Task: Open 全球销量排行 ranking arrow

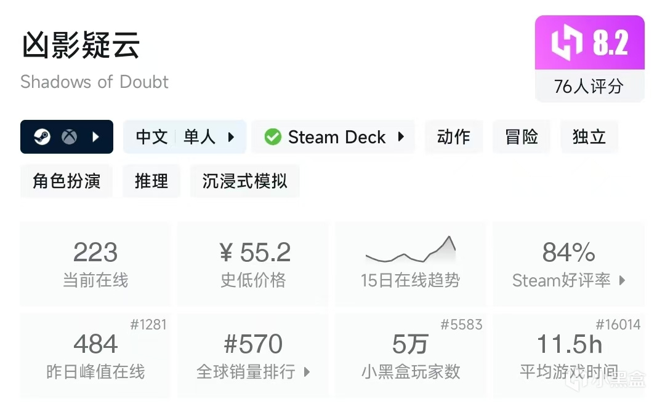Action: (307, 372)
